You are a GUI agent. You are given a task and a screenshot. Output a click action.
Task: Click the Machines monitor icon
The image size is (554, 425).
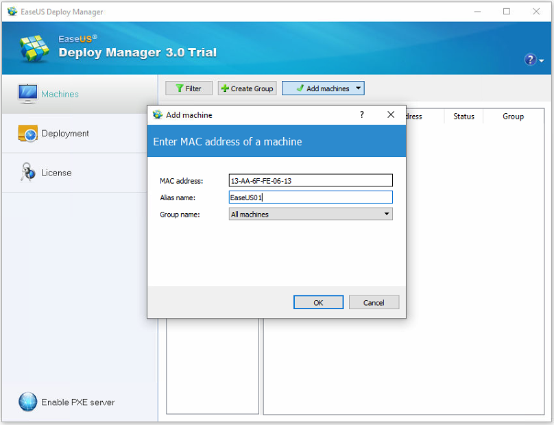[28, 94]
